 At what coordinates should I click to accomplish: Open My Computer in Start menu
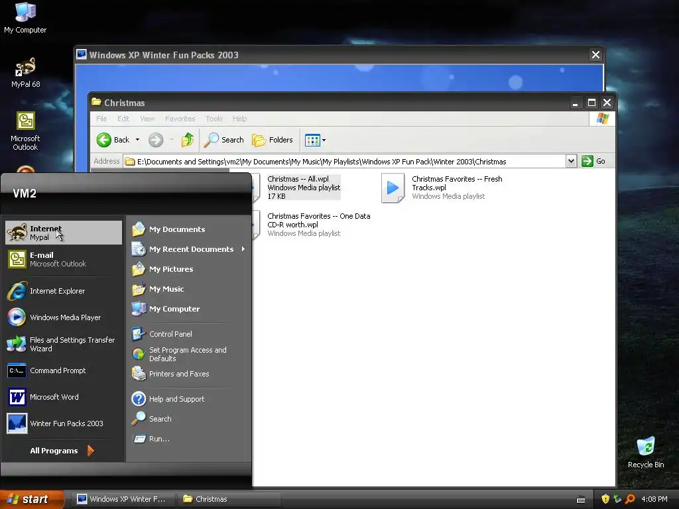click(189, 309)
